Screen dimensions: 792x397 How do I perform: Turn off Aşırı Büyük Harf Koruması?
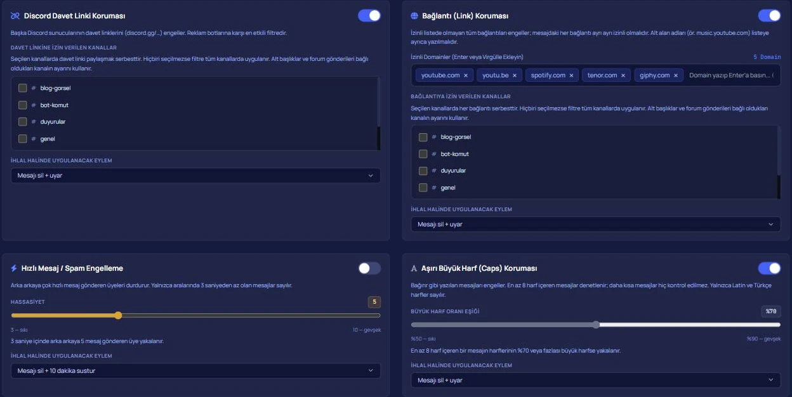click(769, 268)
